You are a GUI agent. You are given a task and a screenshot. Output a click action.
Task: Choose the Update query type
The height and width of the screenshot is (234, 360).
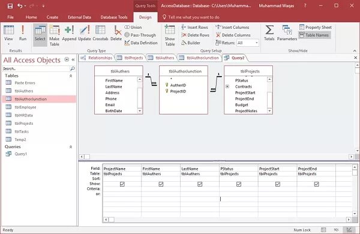85,33
